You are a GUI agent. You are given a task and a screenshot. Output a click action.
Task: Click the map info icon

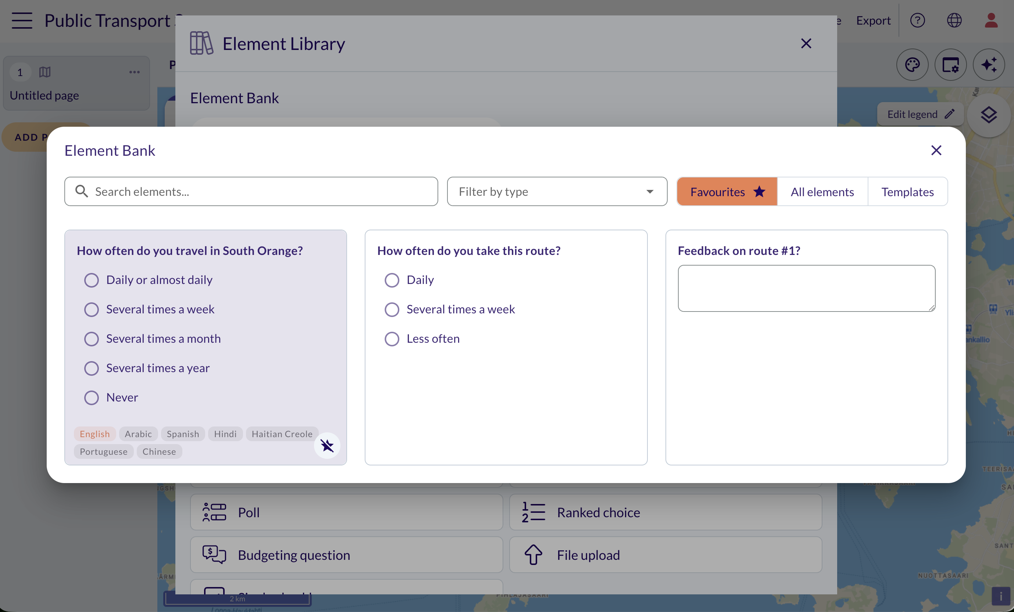(1001, 596)
